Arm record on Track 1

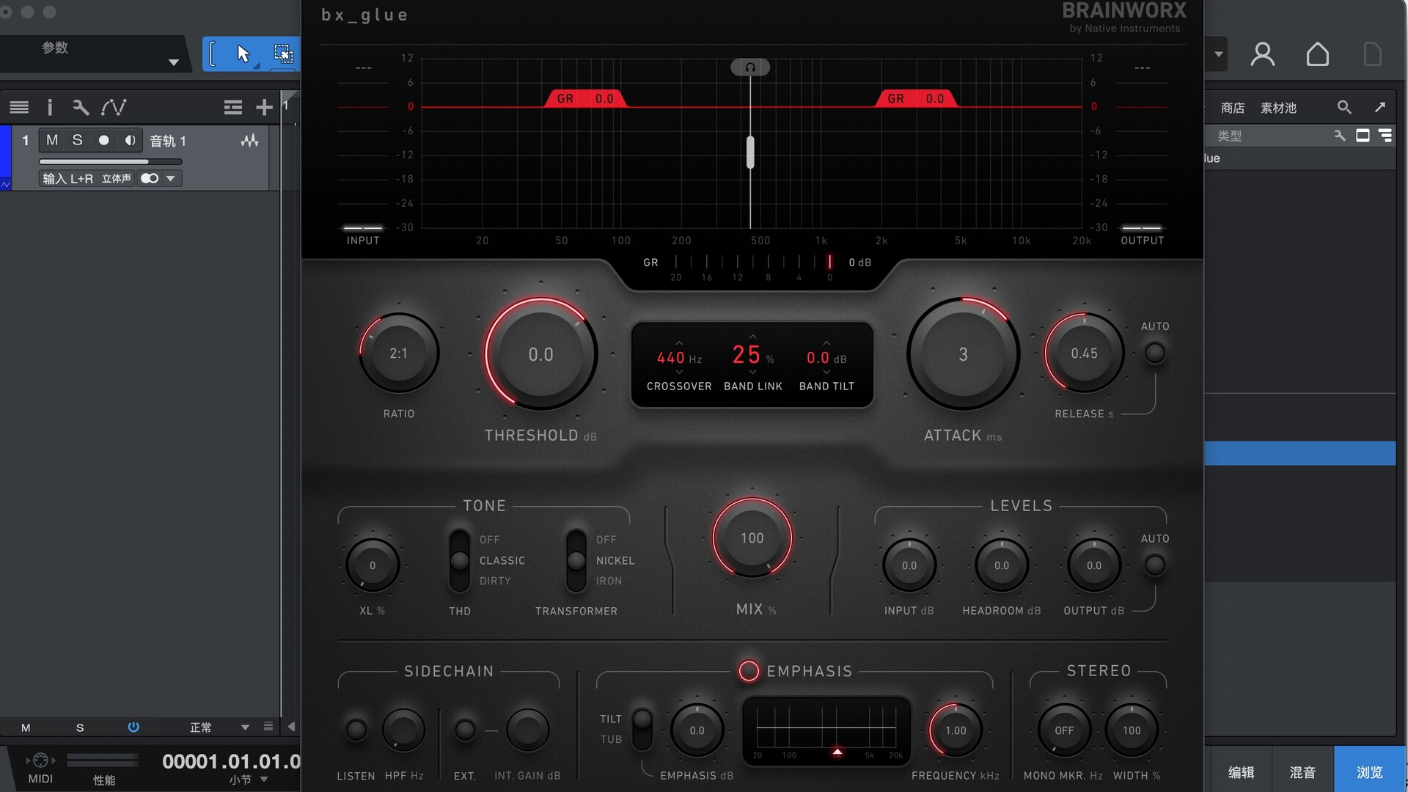pyautogui.click(x=103, y=140)
